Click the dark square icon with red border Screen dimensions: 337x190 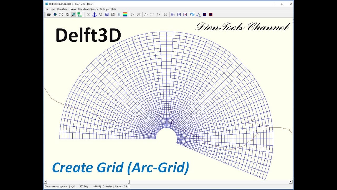click(x=211, y=15)
